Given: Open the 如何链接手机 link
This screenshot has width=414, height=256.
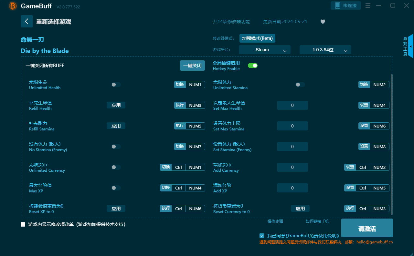Looking at the screenshot, I should coord(317,221).
